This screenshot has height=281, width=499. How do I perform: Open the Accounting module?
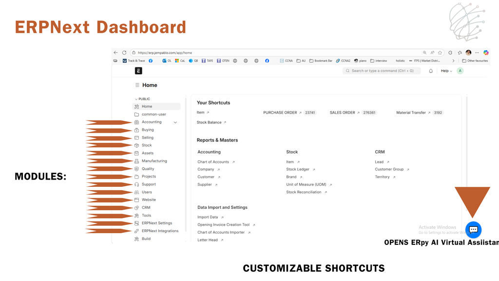(x=152, y=122)
